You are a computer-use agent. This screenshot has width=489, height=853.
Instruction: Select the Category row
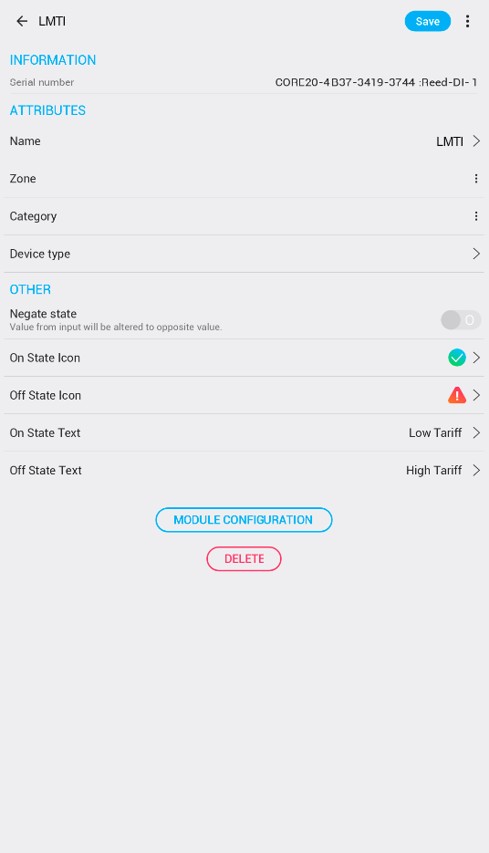pos(244,216)
